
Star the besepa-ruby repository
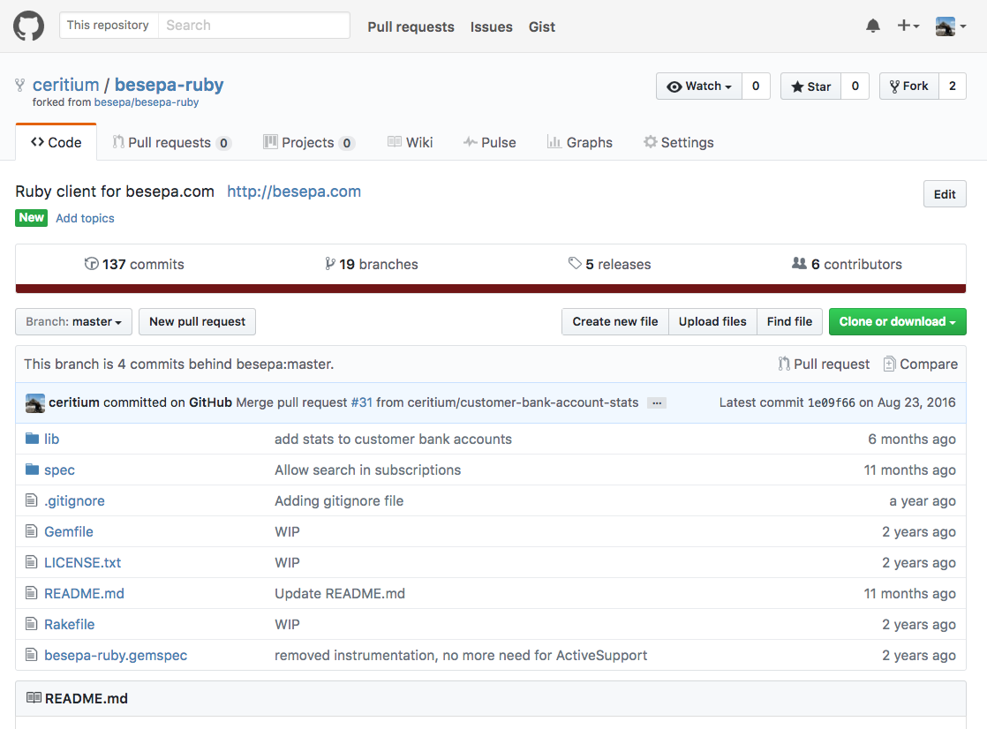click(x=810, y=86)
